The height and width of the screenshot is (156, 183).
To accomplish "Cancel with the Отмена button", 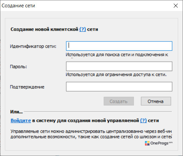I will (156, 101).
